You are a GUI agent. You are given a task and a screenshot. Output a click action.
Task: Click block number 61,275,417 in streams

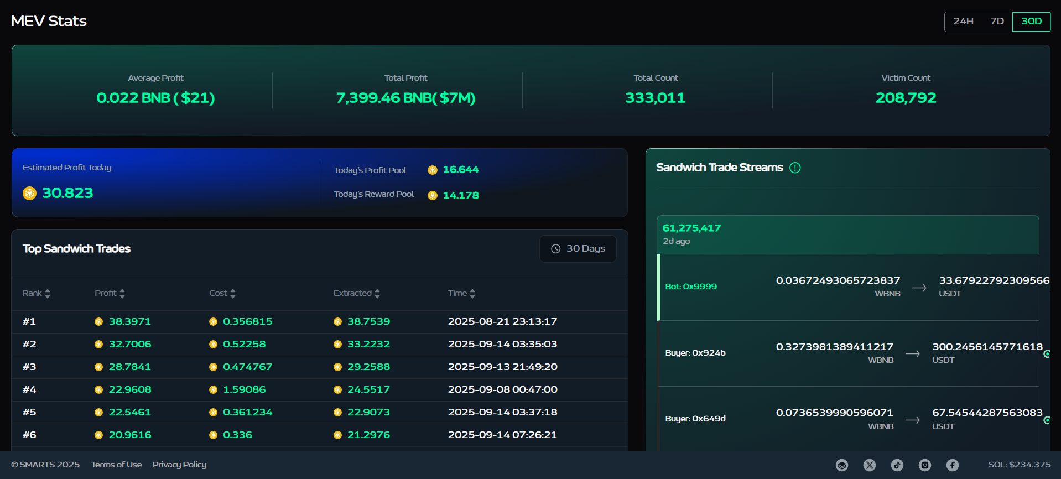pyautogui.click(x=691, y=228)
